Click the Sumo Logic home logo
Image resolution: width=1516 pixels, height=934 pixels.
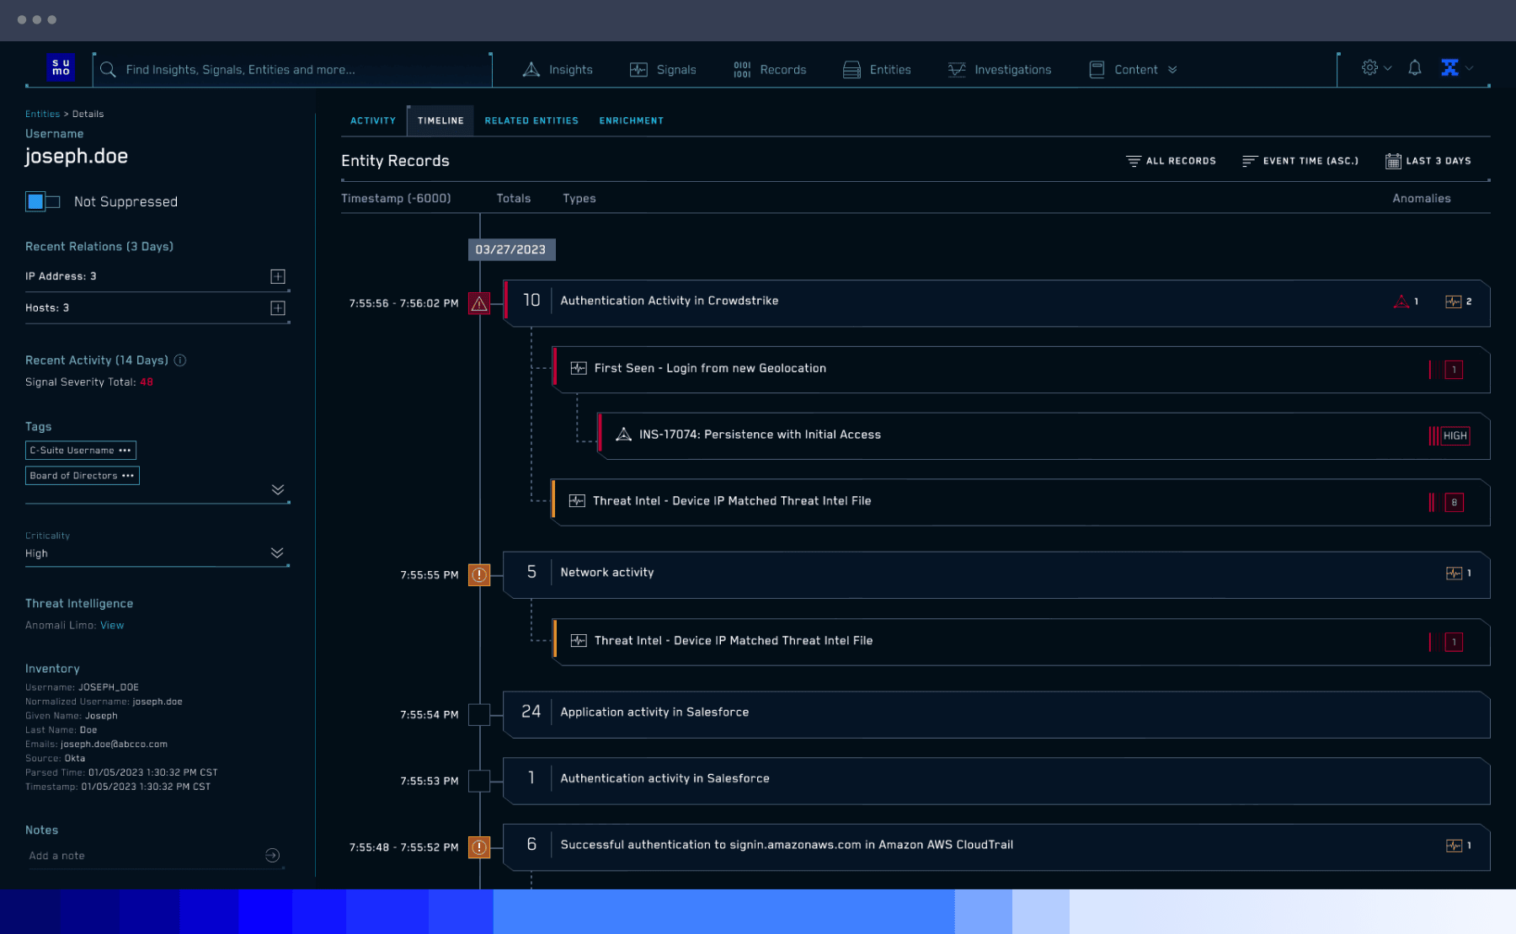(61, 68)
